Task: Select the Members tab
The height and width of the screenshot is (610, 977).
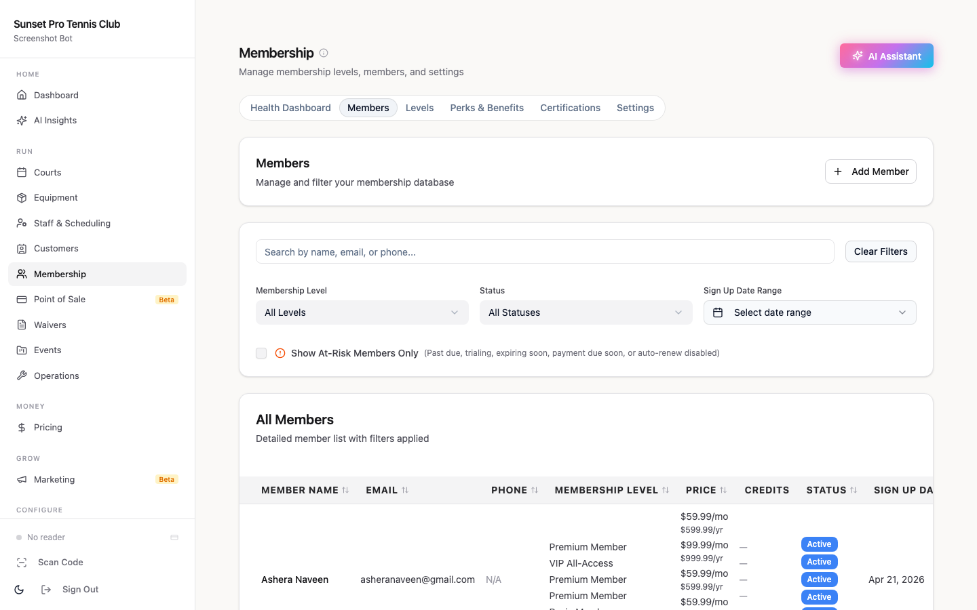Action: tap(368, 108)
